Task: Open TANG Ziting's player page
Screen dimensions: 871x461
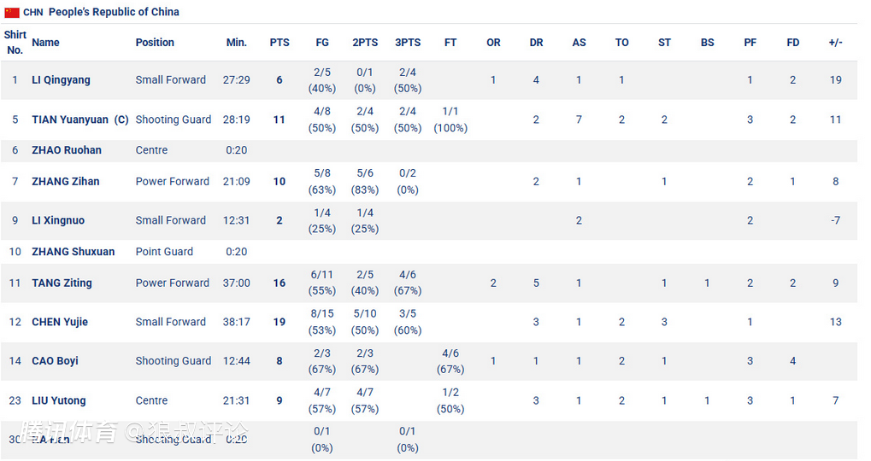Action: click(x=62, y=283)
